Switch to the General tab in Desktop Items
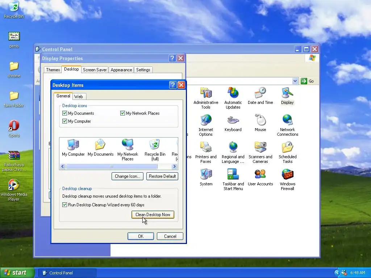371x278 pixels. coord(63,96)
